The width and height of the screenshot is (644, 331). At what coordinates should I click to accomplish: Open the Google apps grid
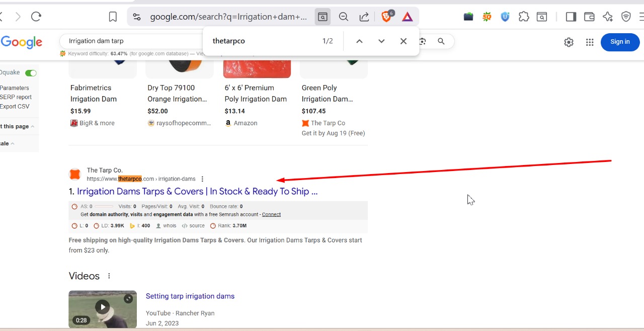(x=590, y=42)
